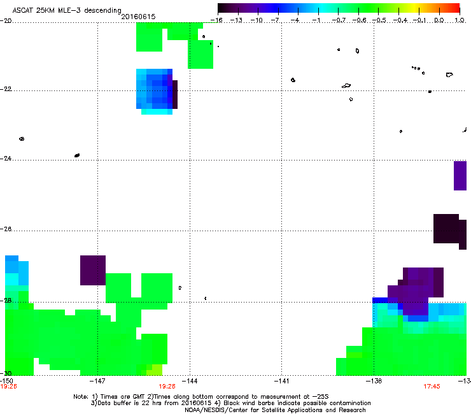Click the -7 label on the color scale

tap(276, 20)
